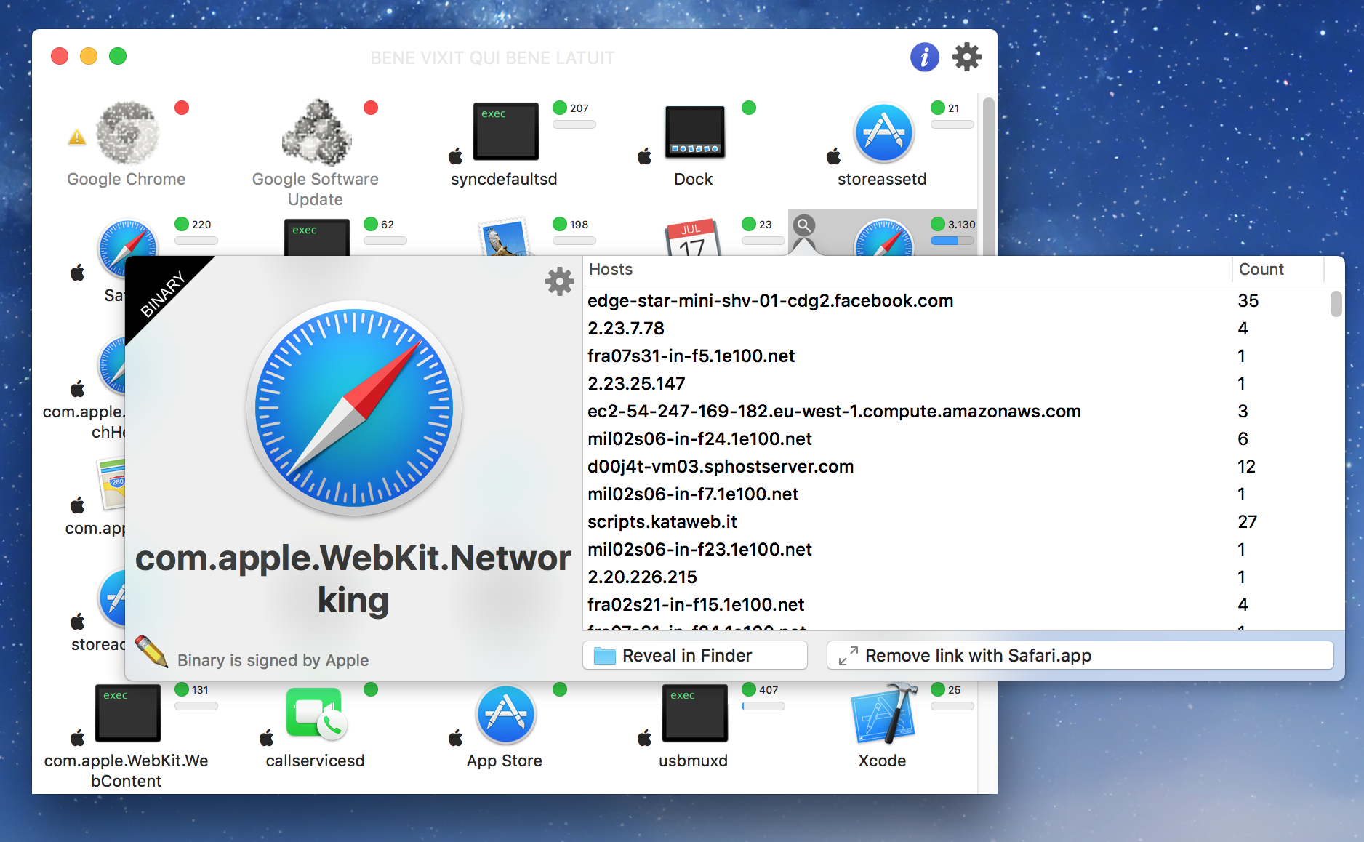The image size is (1364, 842).
Task: Select edge-star-mini-shv-01-cdg2.facebook.com row
Action: pos(957,301)
